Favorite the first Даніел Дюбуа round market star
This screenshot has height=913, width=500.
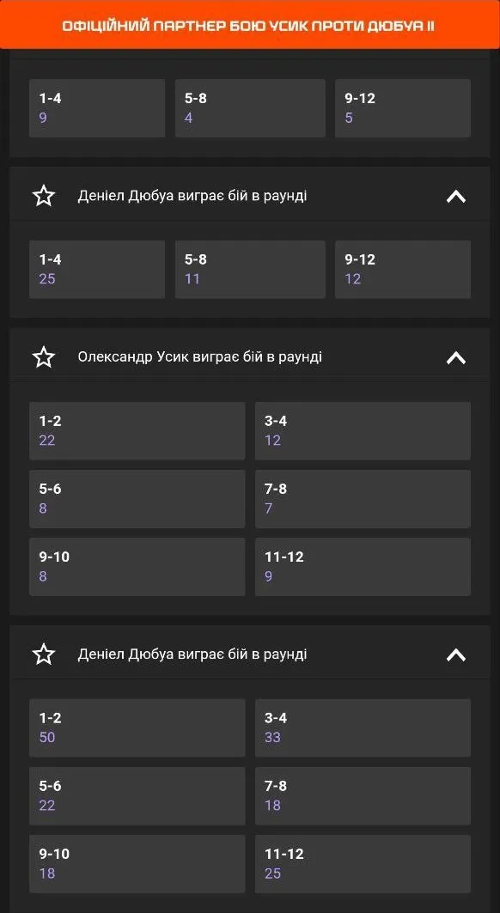point(44,196)
